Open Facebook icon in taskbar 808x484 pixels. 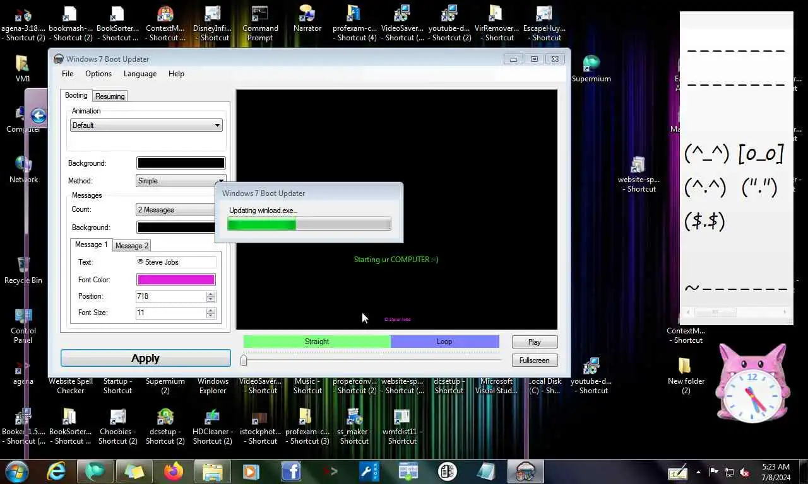(291, 471)
